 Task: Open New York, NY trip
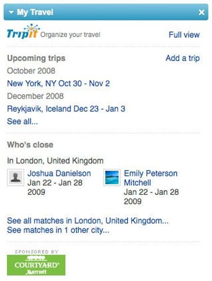click(x=58, y=83)
